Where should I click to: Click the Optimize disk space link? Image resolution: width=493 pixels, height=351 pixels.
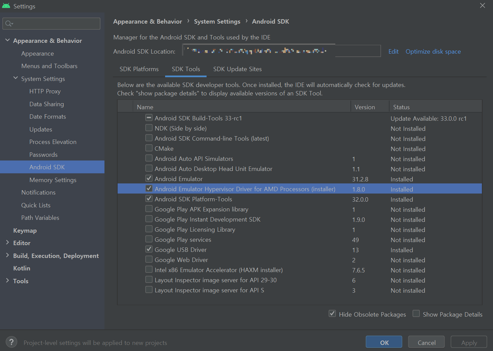coord(433,52)
